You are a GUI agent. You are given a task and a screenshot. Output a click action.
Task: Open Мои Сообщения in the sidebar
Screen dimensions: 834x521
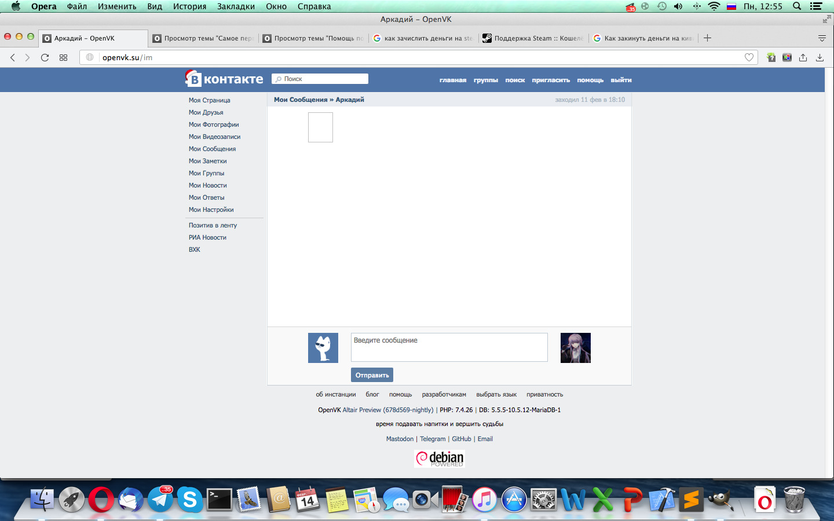click(212, 149)
